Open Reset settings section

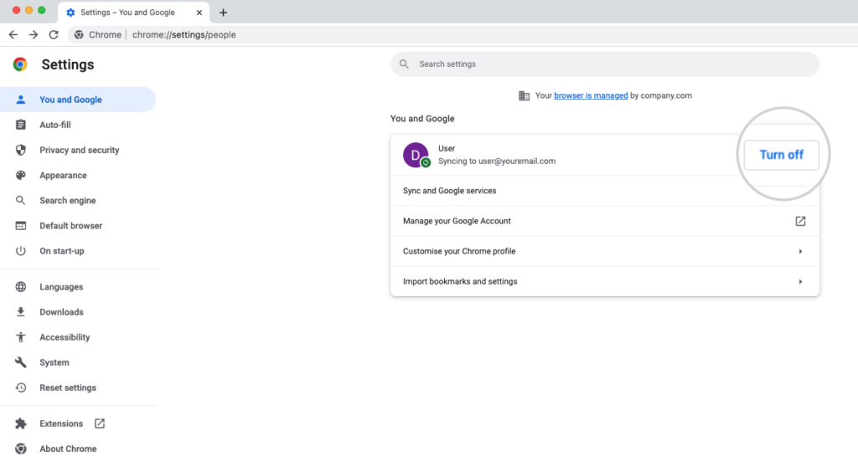coord(78,387)
